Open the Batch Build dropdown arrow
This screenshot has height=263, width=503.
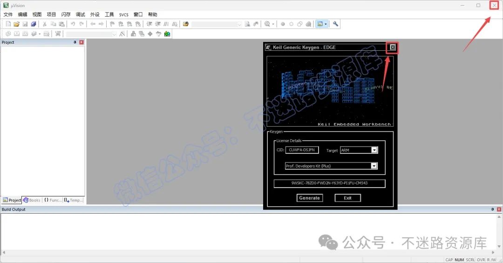tap(40, 34)
